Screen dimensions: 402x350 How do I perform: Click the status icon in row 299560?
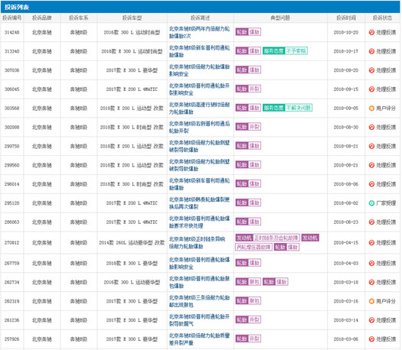click(x=371, y=165)
